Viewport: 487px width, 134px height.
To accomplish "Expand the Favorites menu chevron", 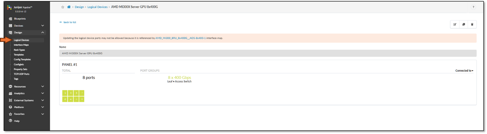I will tap(43, 114).
